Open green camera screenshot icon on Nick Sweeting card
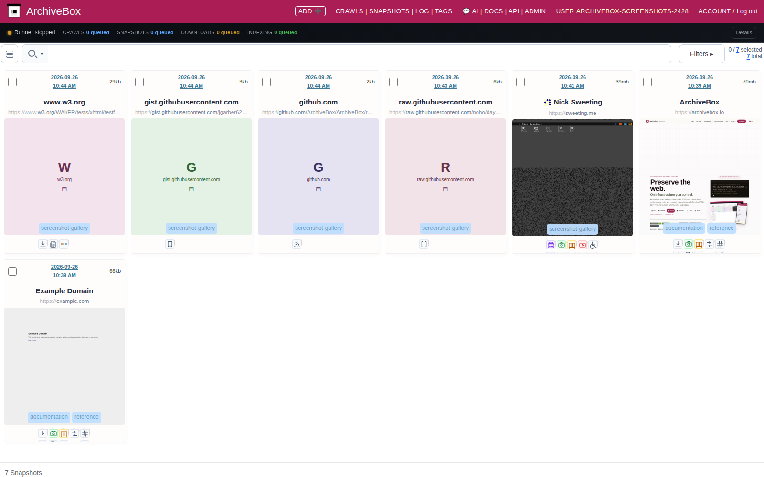 coord(562,245)
